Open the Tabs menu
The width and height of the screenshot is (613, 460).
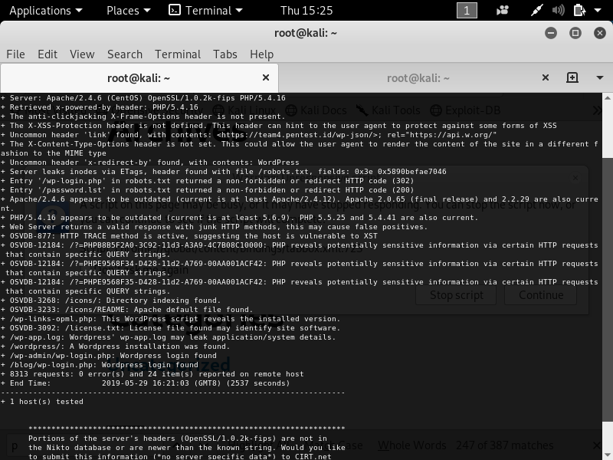tap(225, 54)
